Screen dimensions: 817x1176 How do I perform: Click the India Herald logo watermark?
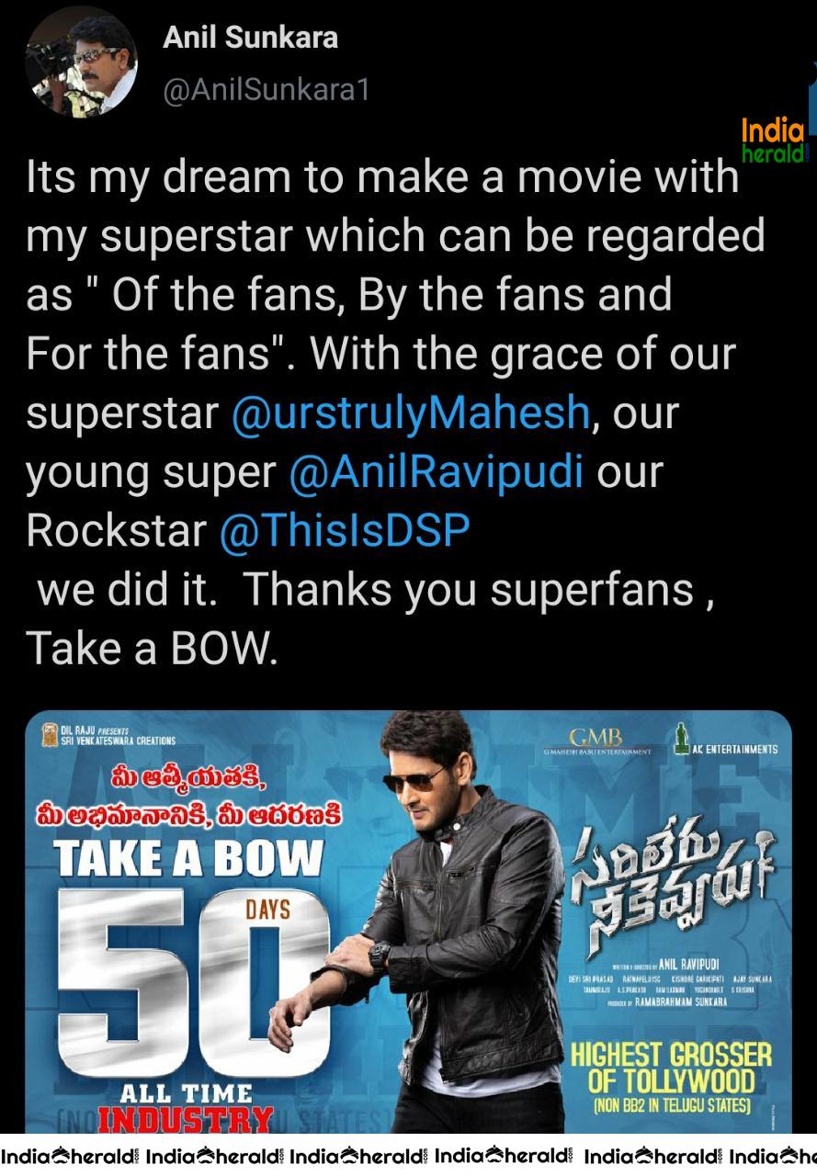point(773,142)
